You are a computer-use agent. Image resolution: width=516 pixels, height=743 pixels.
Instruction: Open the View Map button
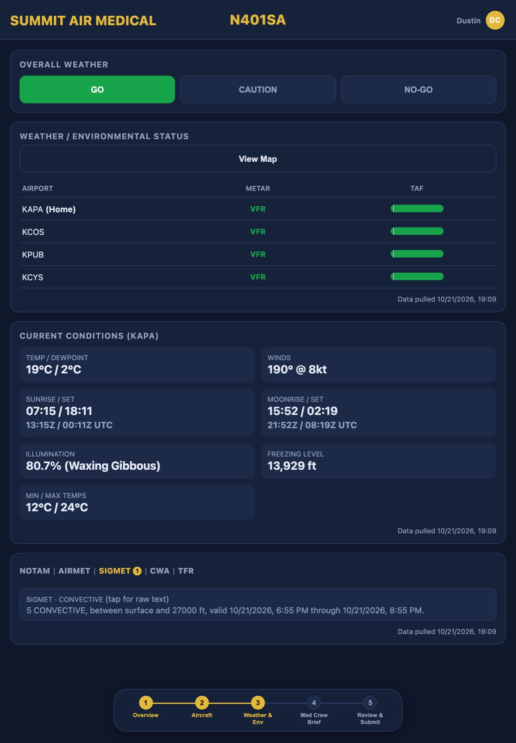pyautogui.click(x=258, y=159)
